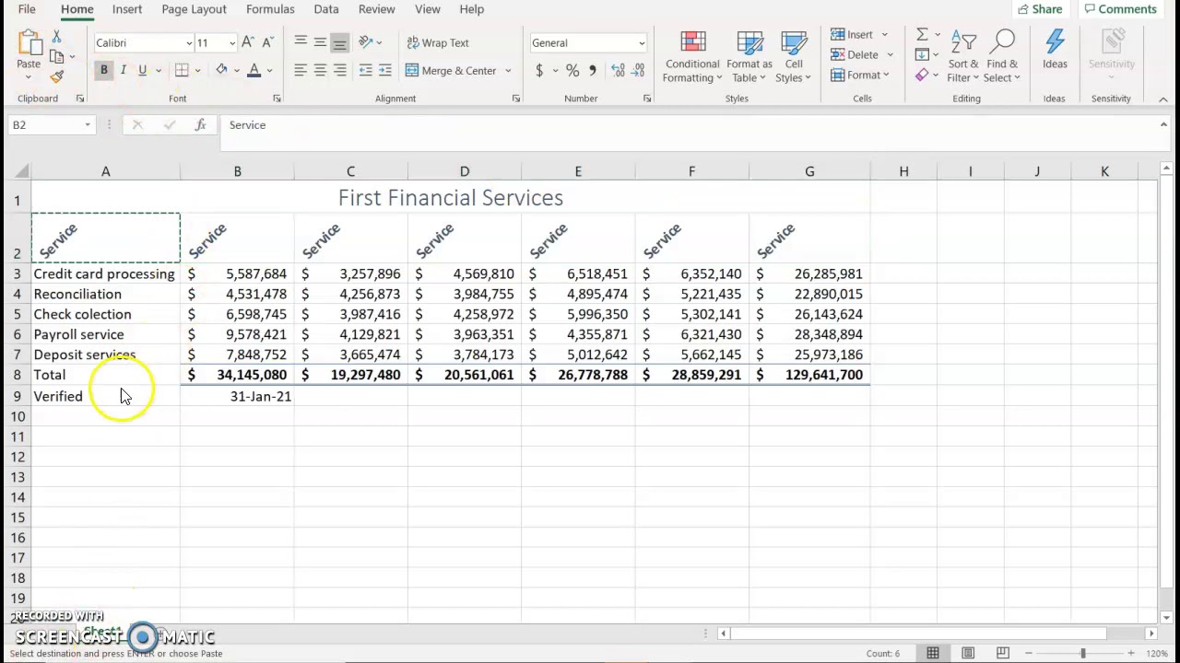The width and height of the screenshot is (1180, 663).
Task: Click the Share button
Action: [x=1040, y=9]
